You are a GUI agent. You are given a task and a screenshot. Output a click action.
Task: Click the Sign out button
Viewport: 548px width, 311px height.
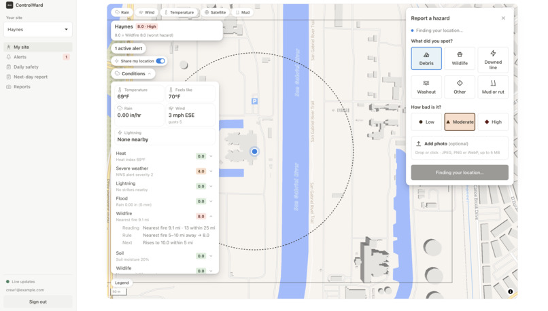click(38, 302)
